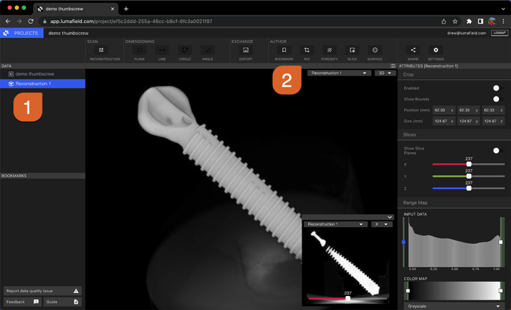Open the X axis dropdown in mini viewer
This screenshot has height=310, width=511.
tap(382, 224)
